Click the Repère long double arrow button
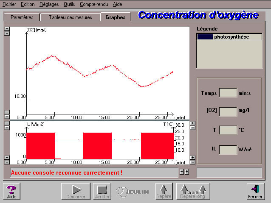The image size is (271, 203). [x=193, y=191]
